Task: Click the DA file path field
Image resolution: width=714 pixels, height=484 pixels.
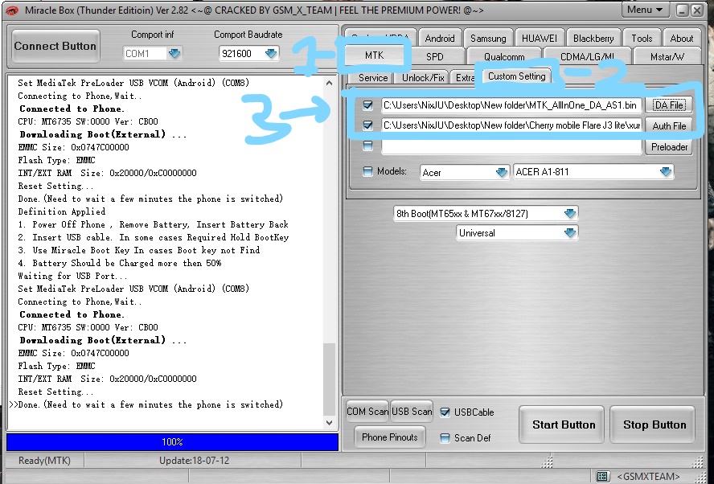Action: [511, 105]
